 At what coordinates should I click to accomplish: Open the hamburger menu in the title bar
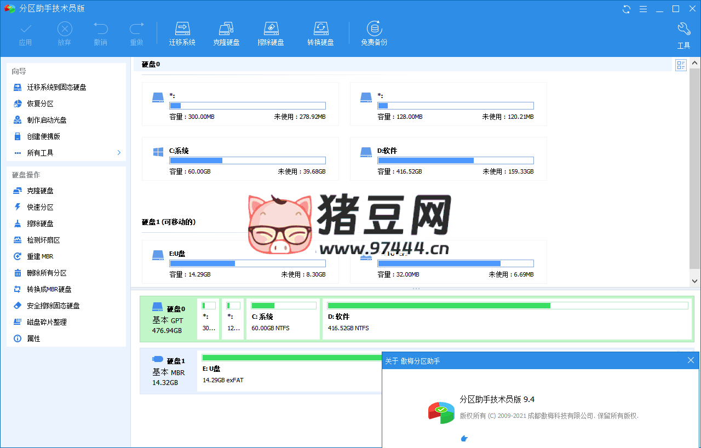[643, 9]
